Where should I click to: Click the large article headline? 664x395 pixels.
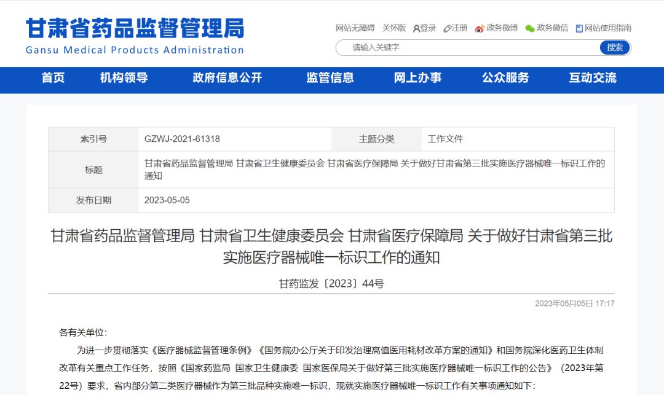coord(331,246)
